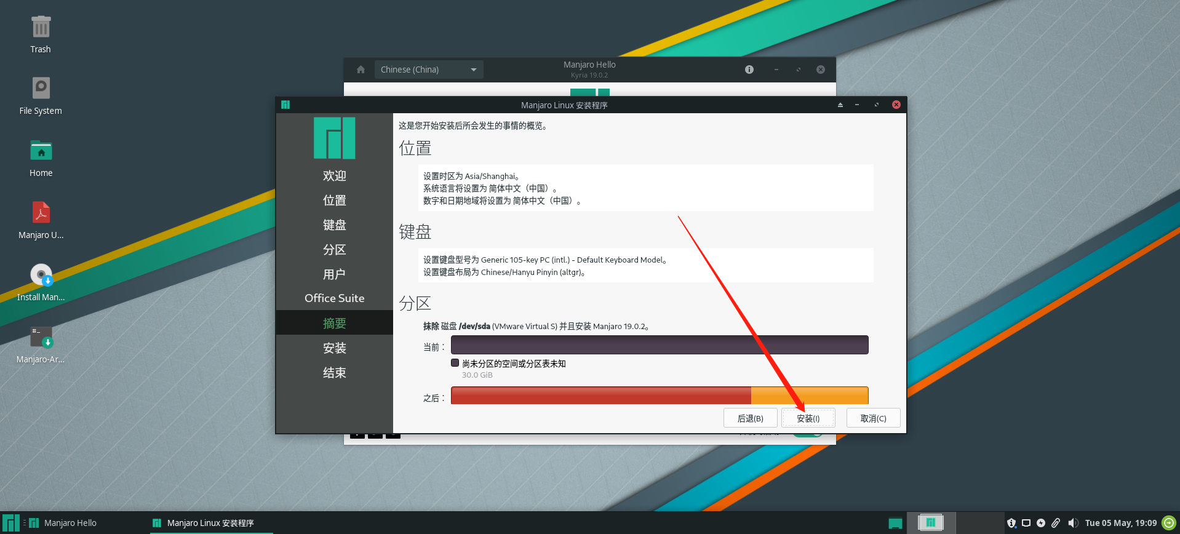Click the text 设置时区为 Asia/Shanghai

[x=471, y=177]
